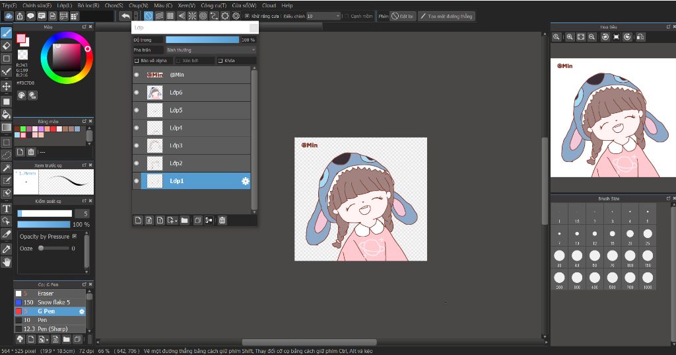Duplicate the selected layer
The width and height of the screenshot is (676, 355).
(197, 220)
